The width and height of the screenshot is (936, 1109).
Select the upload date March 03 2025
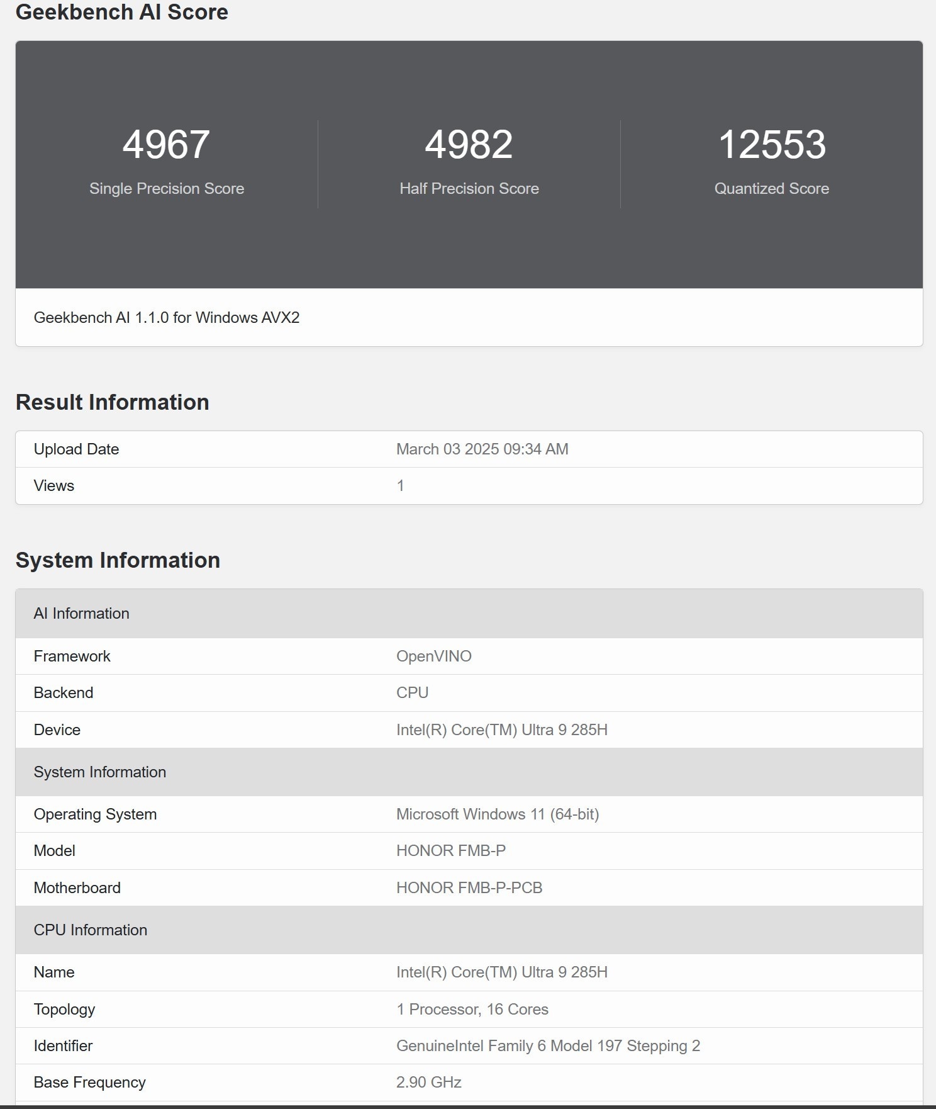point(482,449)
